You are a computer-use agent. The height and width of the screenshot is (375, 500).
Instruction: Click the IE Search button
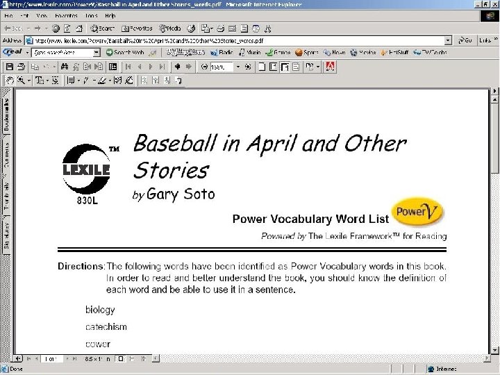tap(102, 28)
